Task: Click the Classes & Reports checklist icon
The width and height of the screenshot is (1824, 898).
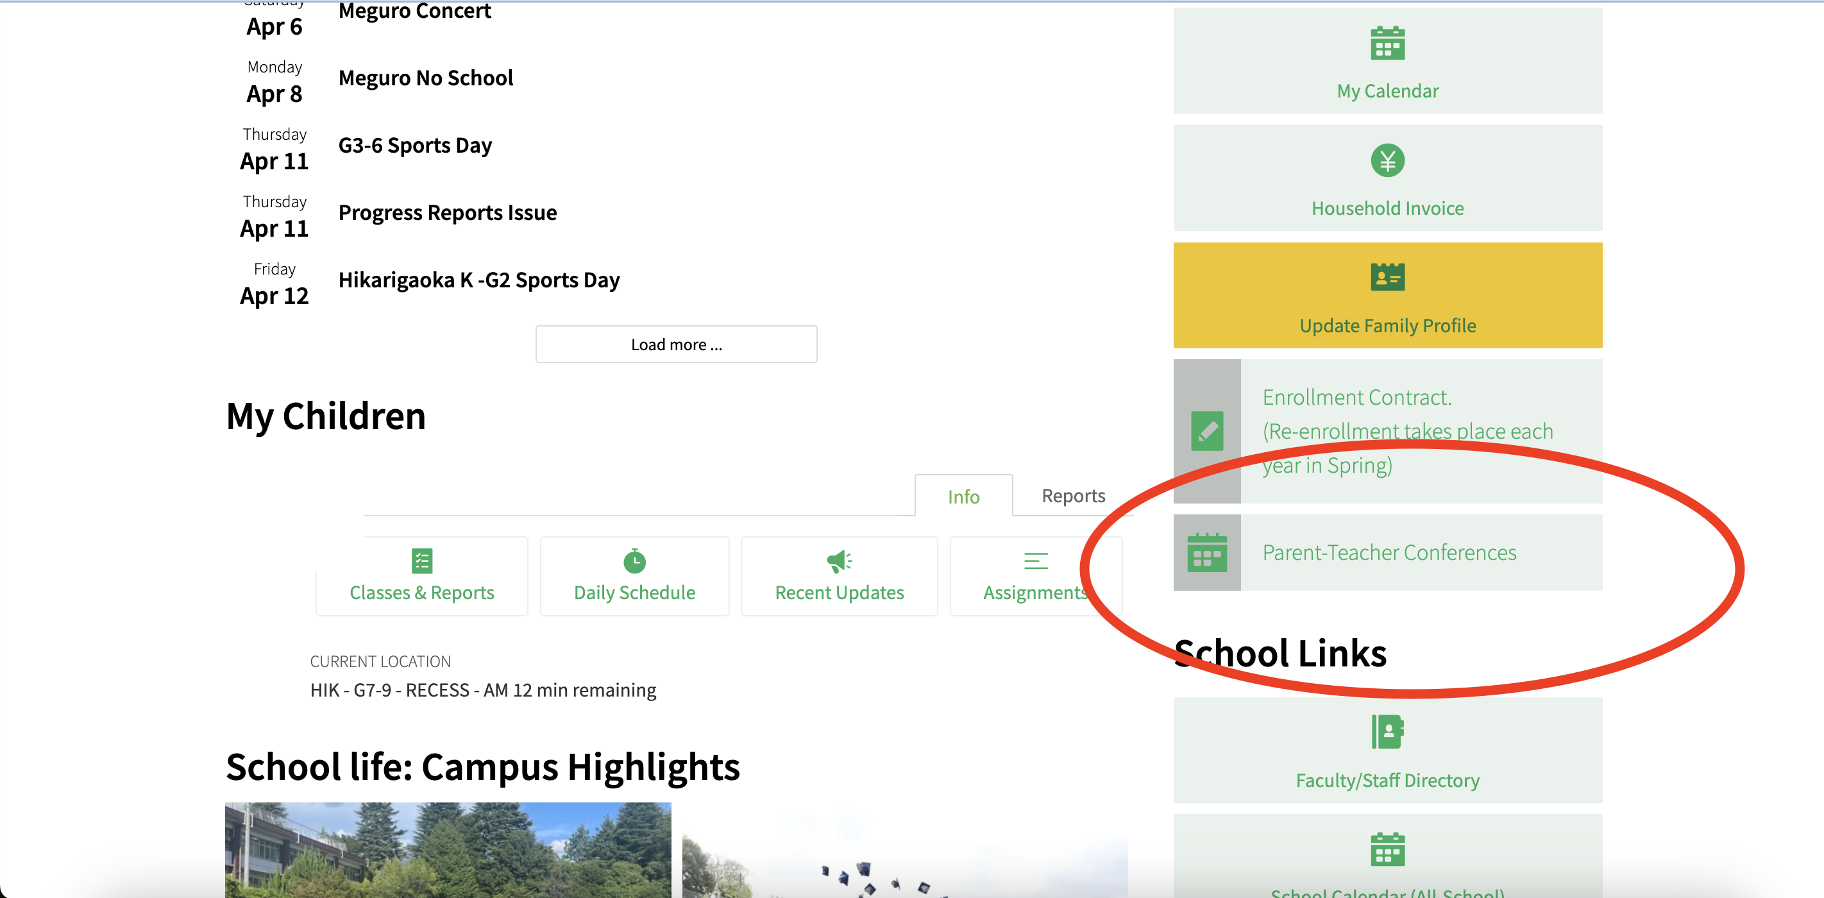Action: coord(422,561)
